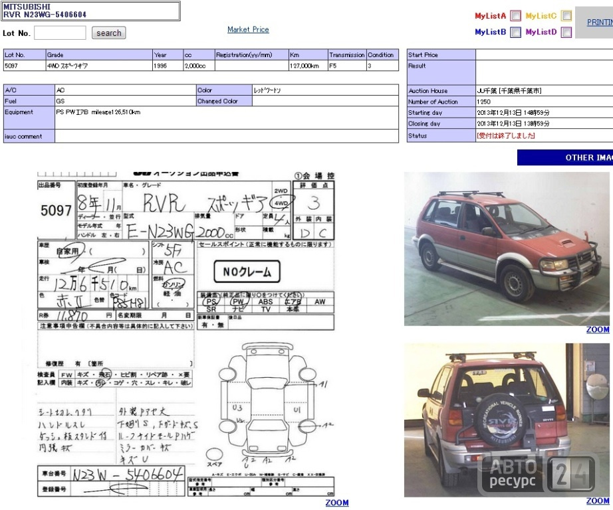
Task: Select the title MITSUBISHI RVR N23WG-5406604
Action: (45, 11)
